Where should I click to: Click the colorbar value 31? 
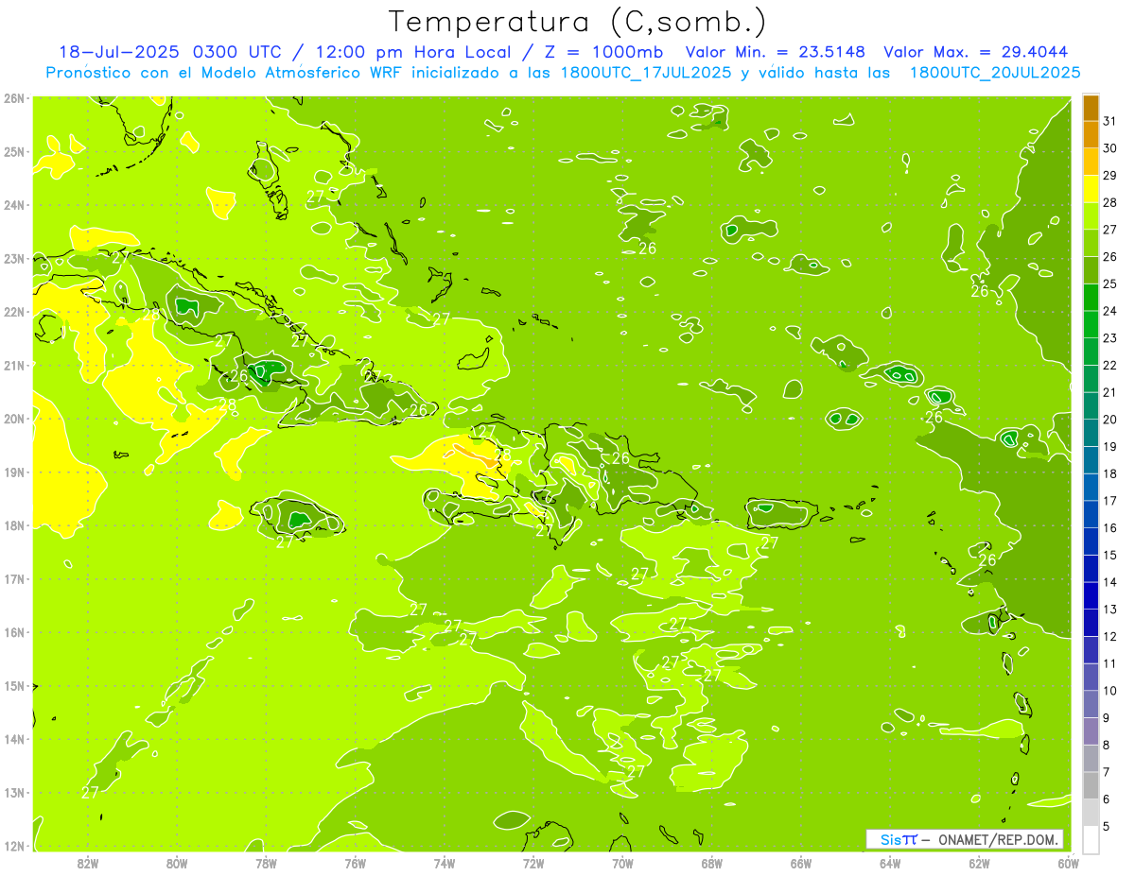tap(1110, 120)
